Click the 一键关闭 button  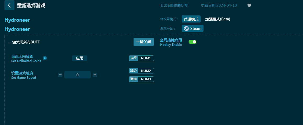pos(144,42)
